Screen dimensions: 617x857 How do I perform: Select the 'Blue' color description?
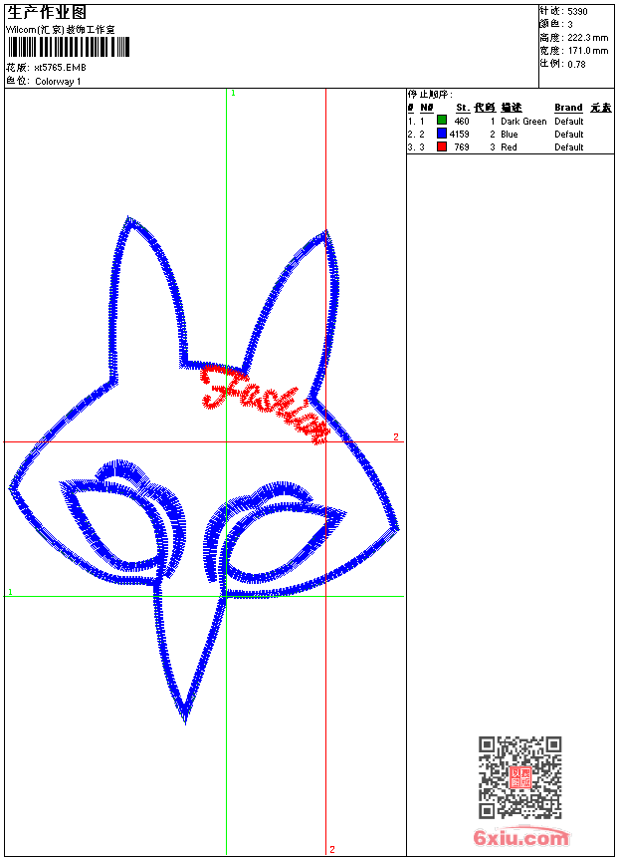tap(509, 135)
